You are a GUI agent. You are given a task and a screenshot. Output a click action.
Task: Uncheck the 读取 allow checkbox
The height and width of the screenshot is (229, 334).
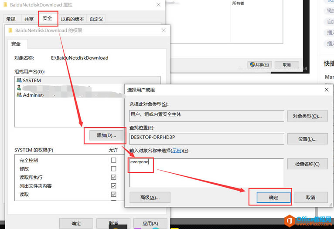click(x=113, y=194)
